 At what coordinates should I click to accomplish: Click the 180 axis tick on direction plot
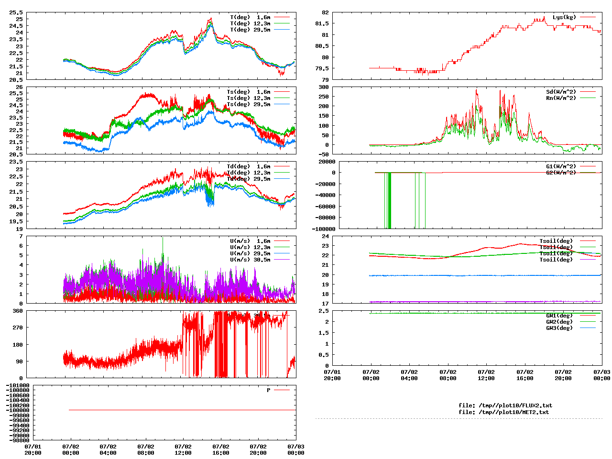point(18,344)
